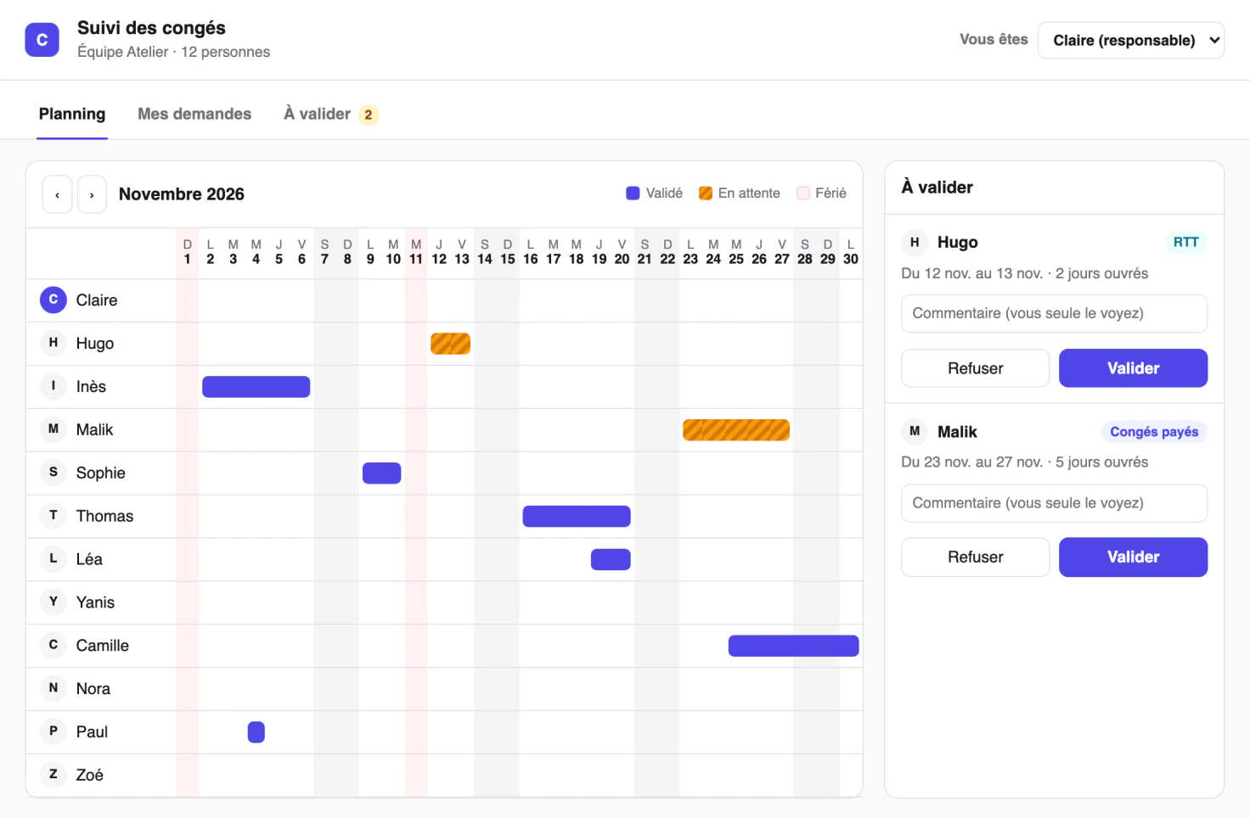The height and width of the screenshot is (818, 1250).
Task: Click the RTT badge on Hugo's request
Action: 1185,243
